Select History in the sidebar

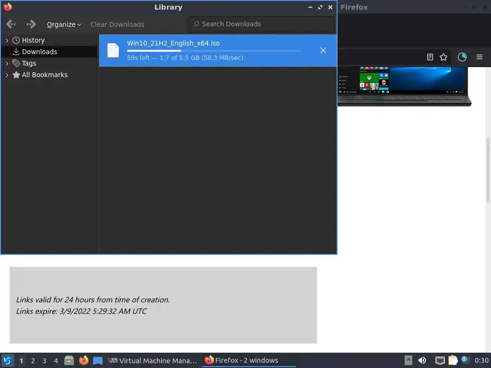coord(33,40)
